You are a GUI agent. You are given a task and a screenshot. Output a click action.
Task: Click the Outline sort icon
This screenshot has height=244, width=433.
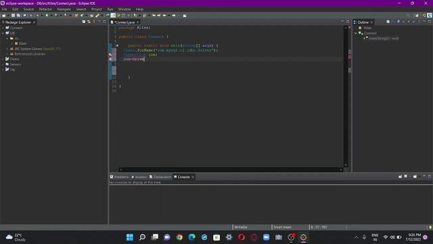(393, 22)
